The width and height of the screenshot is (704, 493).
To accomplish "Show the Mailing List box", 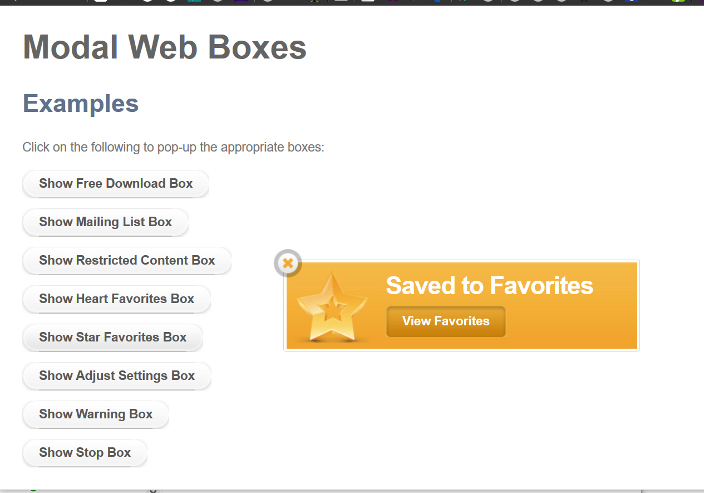I will 105,222.
